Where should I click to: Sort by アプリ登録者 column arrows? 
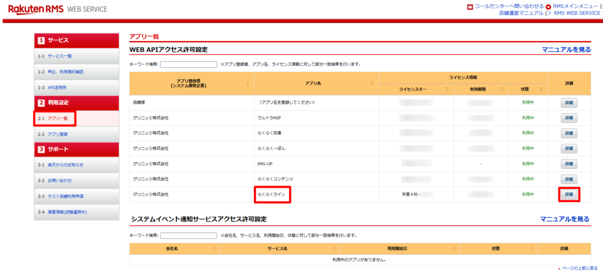(x=248, y=83)
